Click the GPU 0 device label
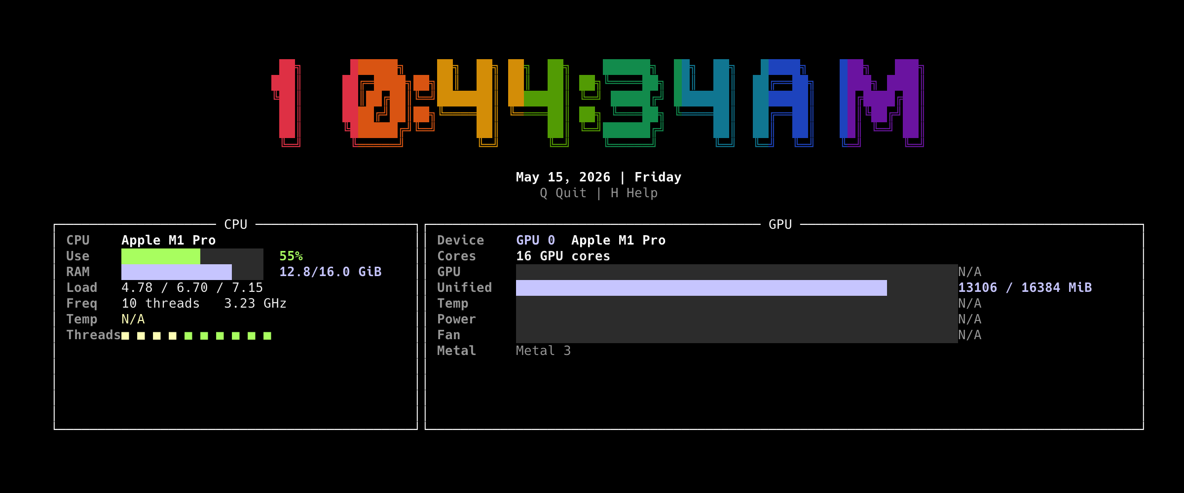This screenshot has width=1184, height=493. tap(536, 240)
